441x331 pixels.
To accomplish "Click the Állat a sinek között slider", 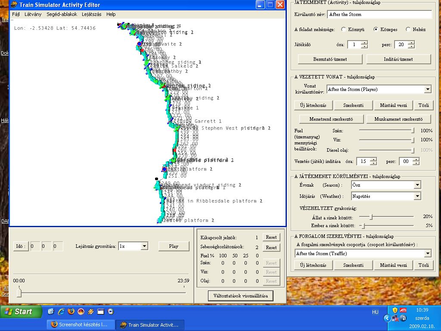I will tap(371, 217).
